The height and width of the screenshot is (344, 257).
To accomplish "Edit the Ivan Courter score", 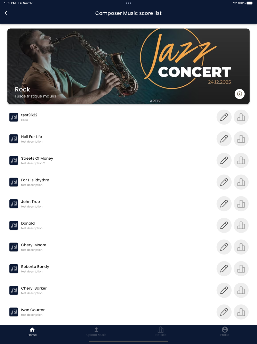I will click(x=224, y=312).
